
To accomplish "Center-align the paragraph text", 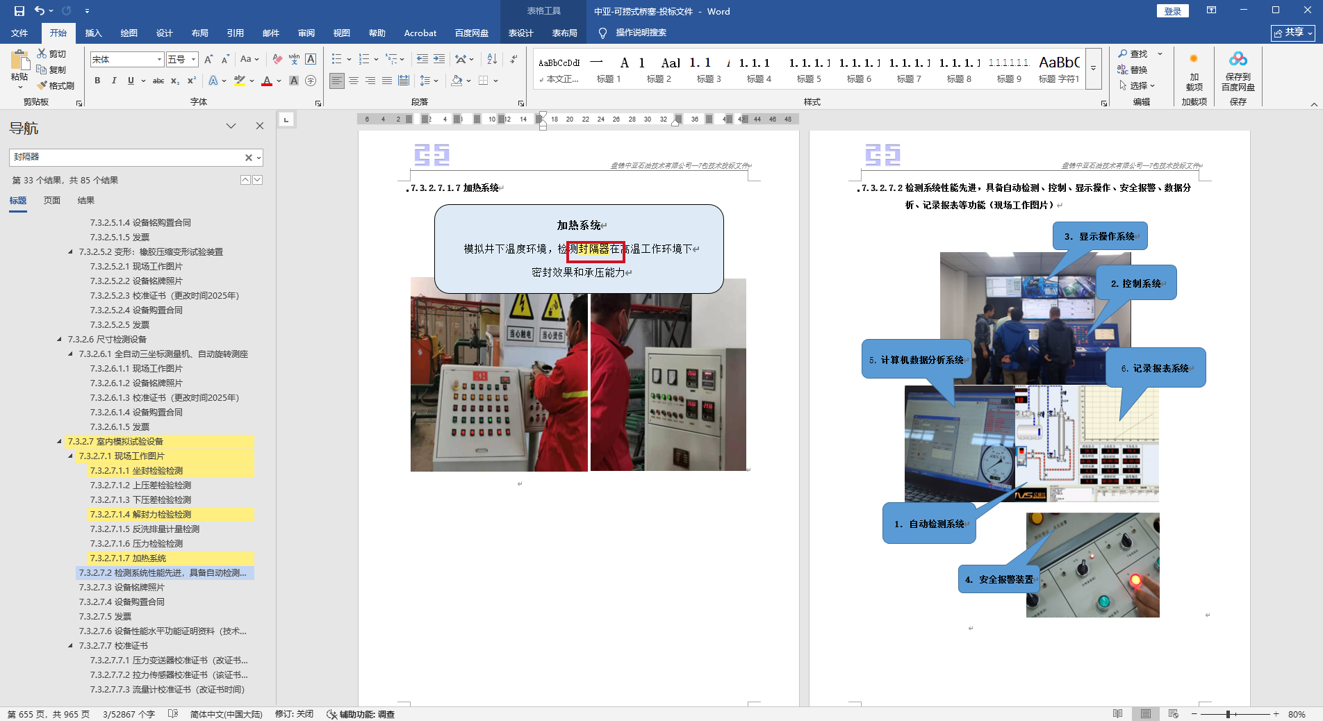I will [354, 81].
